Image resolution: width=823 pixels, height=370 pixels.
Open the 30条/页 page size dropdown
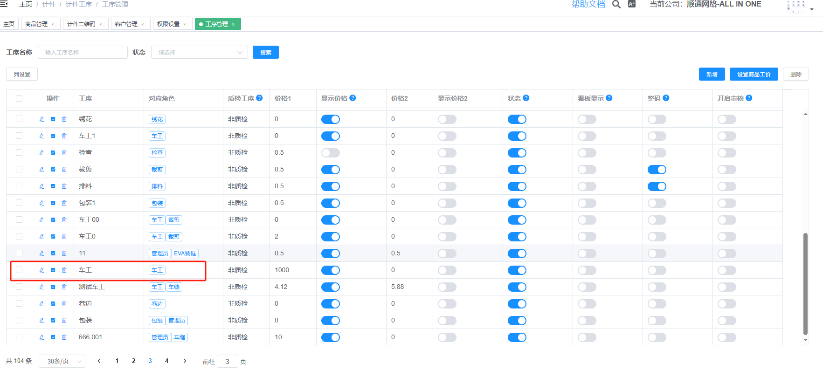(x=62, y=361)
